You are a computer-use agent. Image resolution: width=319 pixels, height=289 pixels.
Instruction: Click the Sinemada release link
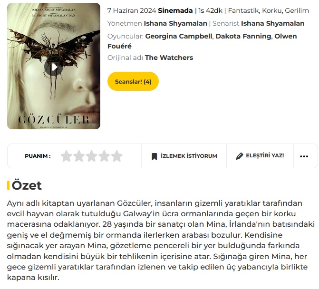pyautogui.click(x=175, y=10)
